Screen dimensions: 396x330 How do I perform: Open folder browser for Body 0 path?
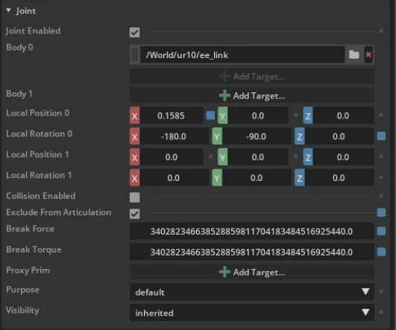click(x=353, y=54)
